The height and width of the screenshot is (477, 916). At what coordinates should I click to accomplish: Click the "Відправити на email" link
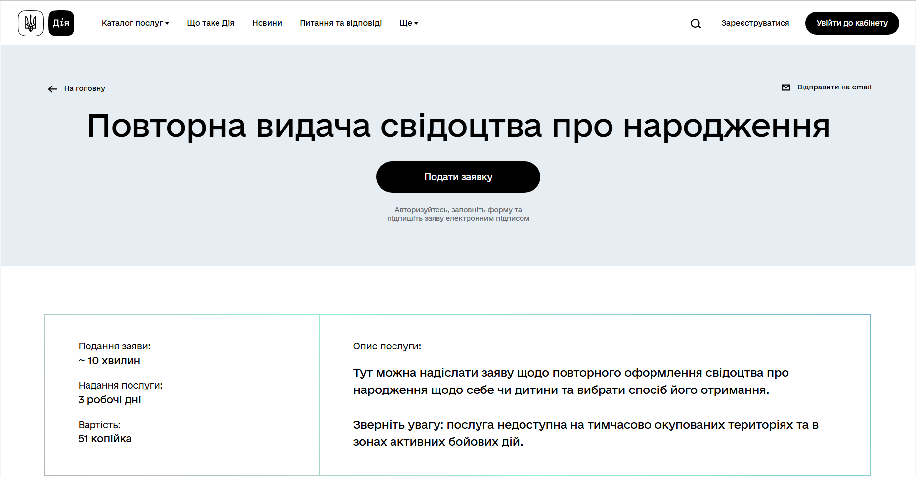834,87
